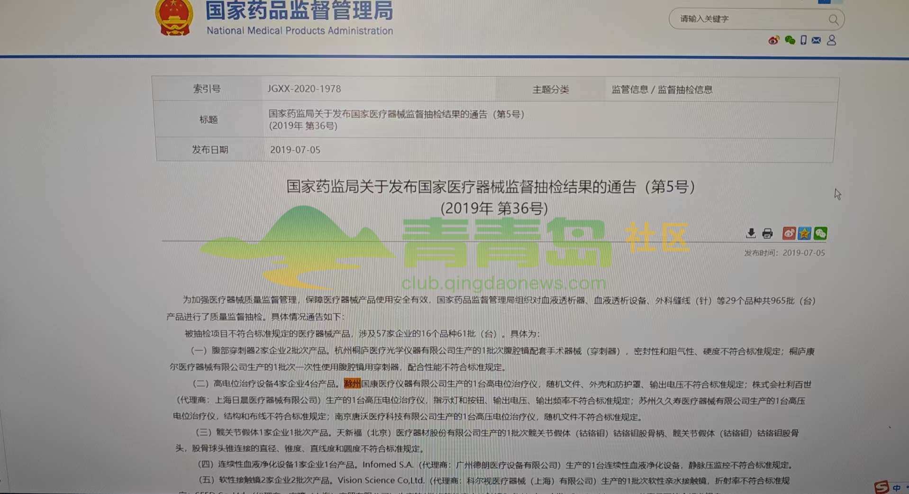Open the header WeChat icon

[x=790, y=41]
